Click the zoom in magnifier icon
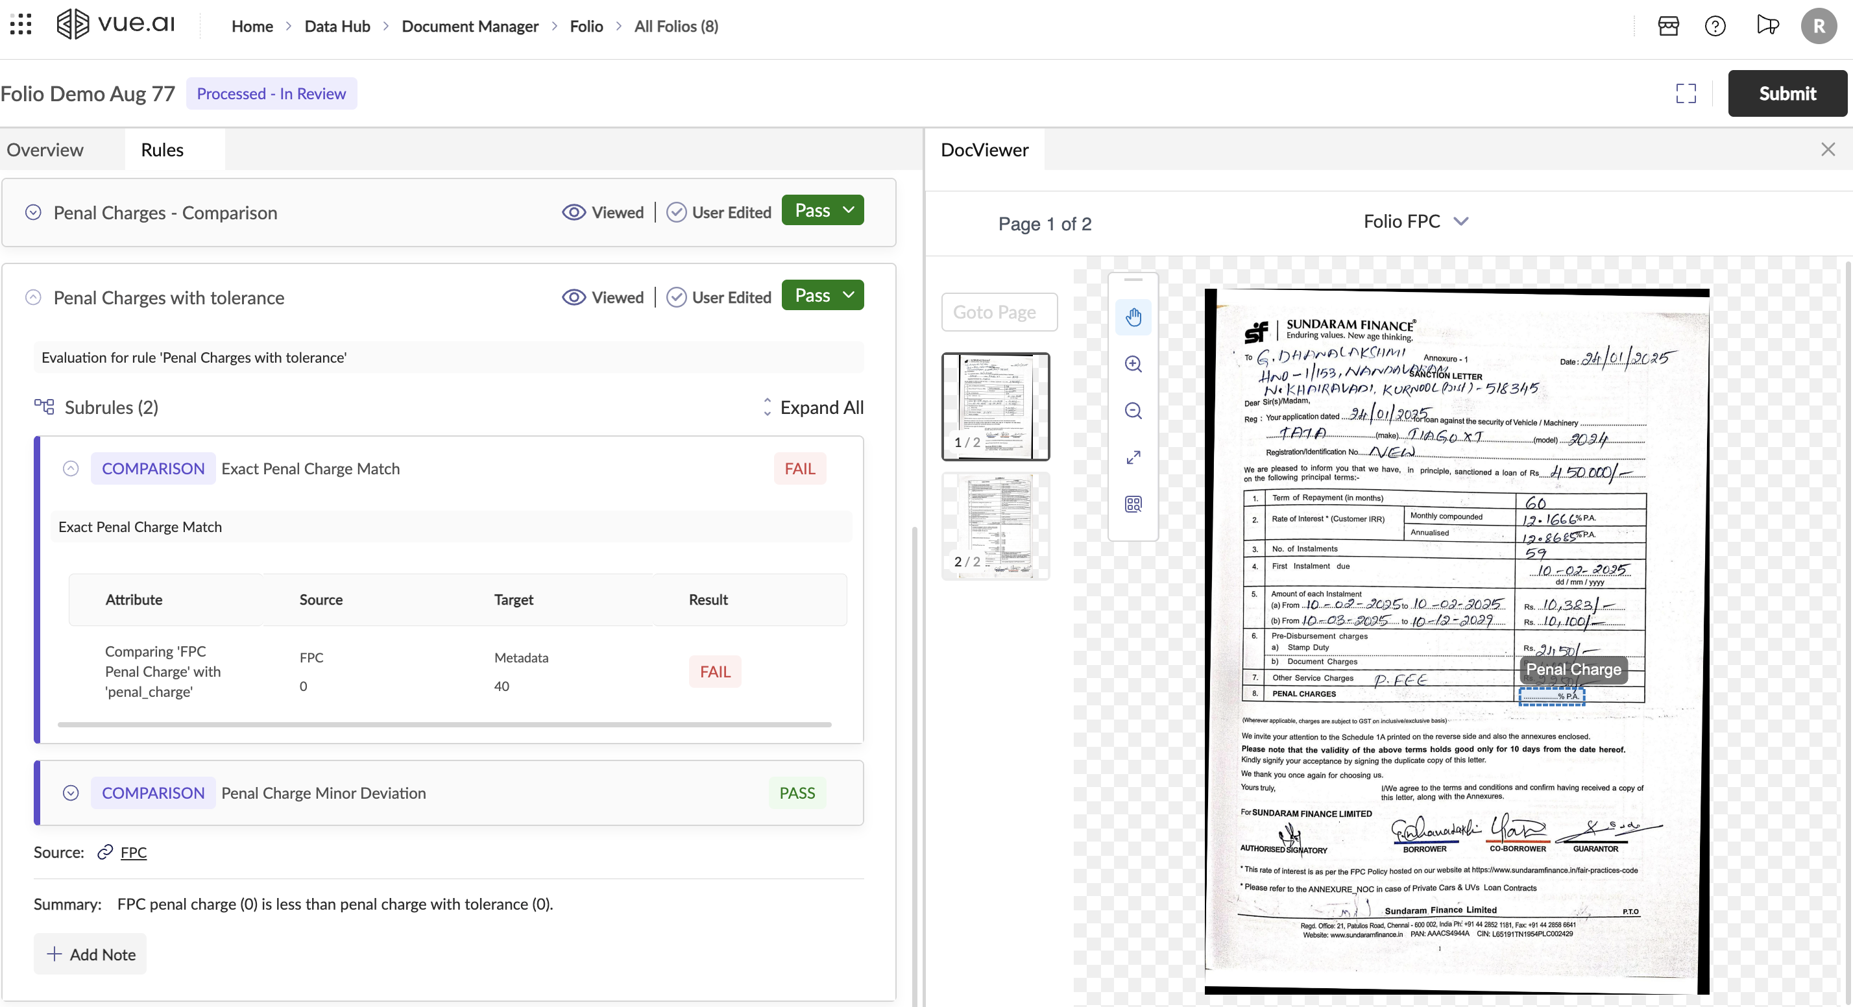Screen dimensions: 1853x1007 [1133, 364]
